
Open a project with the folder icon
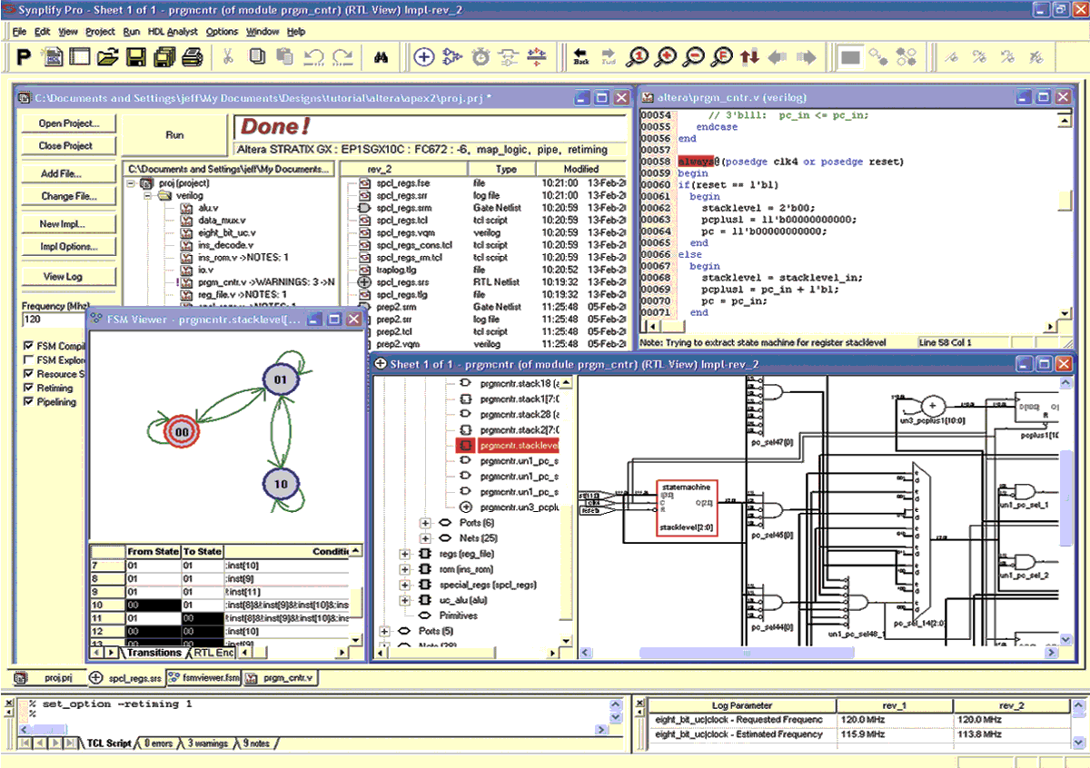click(x=108, y=57)
